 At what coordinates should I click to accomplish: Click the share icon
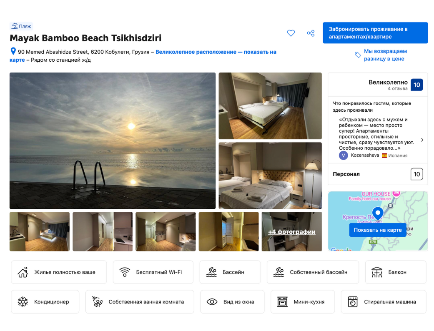(311, 33)
